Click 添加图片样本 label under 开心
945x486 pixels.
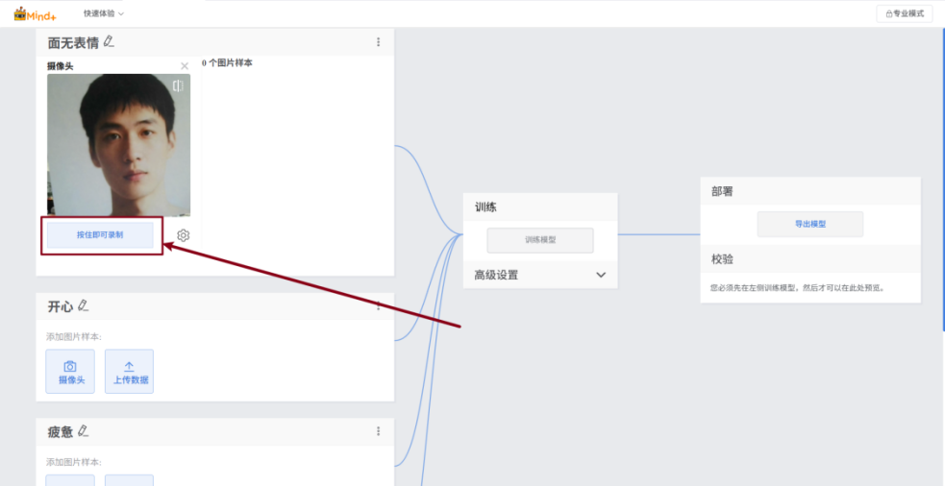coord(74,337)
